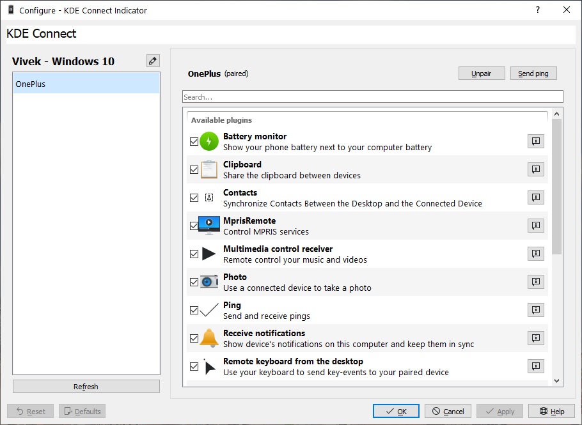Uncheck the Clipboard plugin

(194, 169)
